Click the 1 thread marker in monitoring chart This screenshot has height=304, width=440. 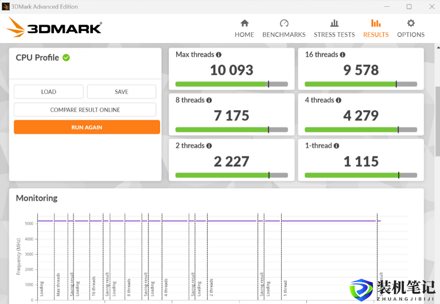click(x=285, y=288)
